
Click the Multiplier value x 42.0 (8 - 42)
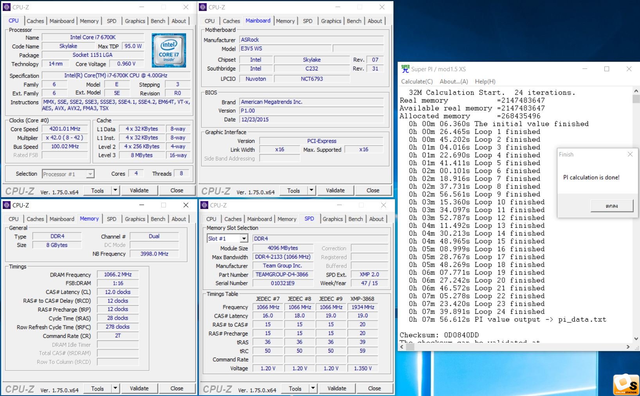[x=65, y=138]
